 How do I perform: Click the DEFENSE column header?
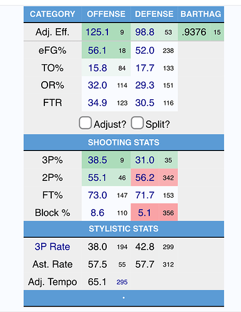(x=154, y=14)
